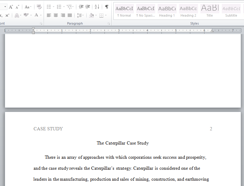Click the Numbering list icon

click(59, 7)
